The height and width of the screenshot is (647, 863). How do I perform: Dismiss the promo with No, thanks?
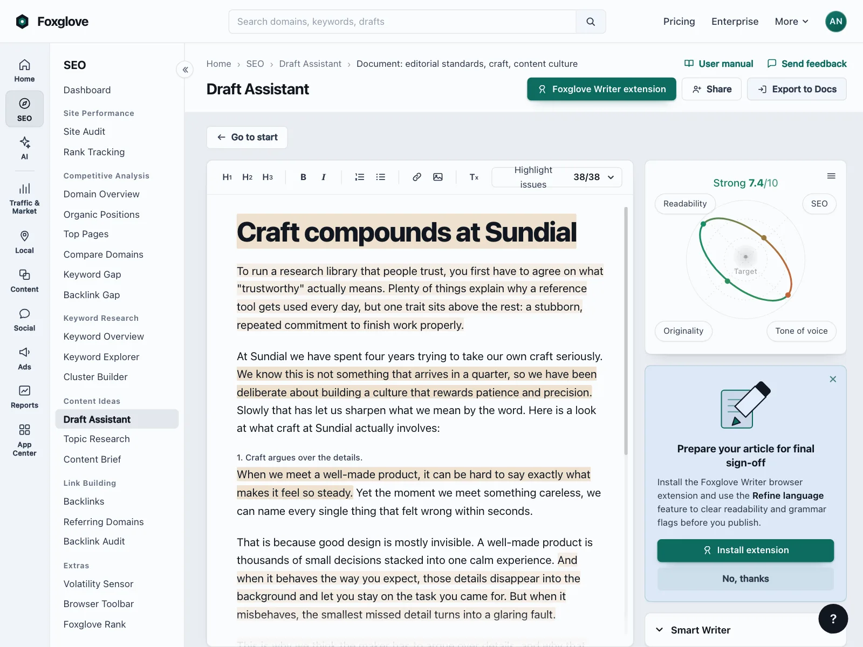(x=745, y=579)
